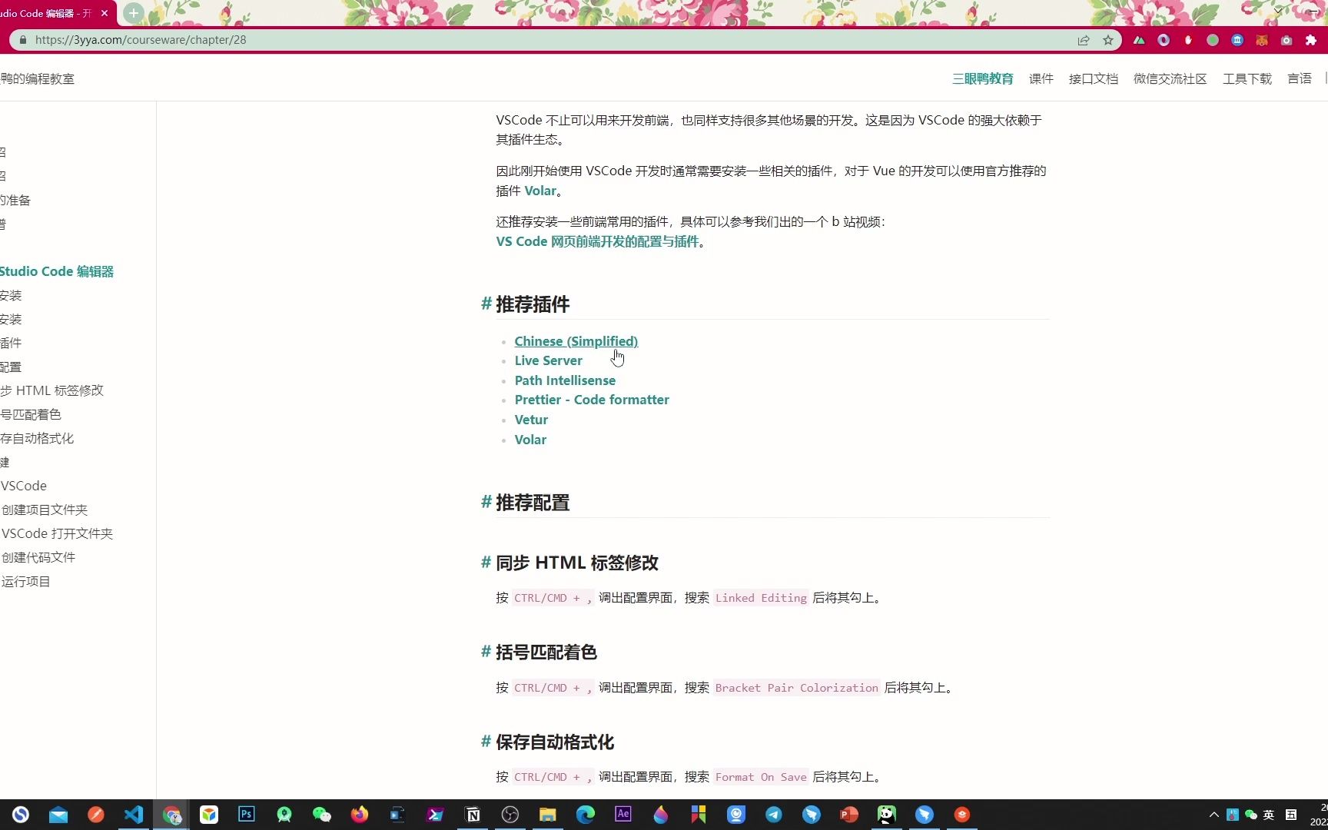The width and height of the screenshot is (1328, 830).
Task: Open Visual Studio Code from taskbar
Action: (x=134, y=815)
